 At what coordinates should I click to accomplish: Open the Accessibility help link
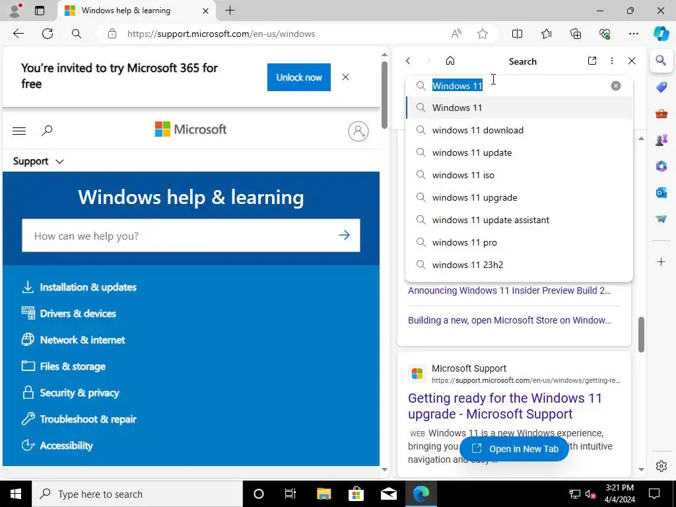pos(57,446)
